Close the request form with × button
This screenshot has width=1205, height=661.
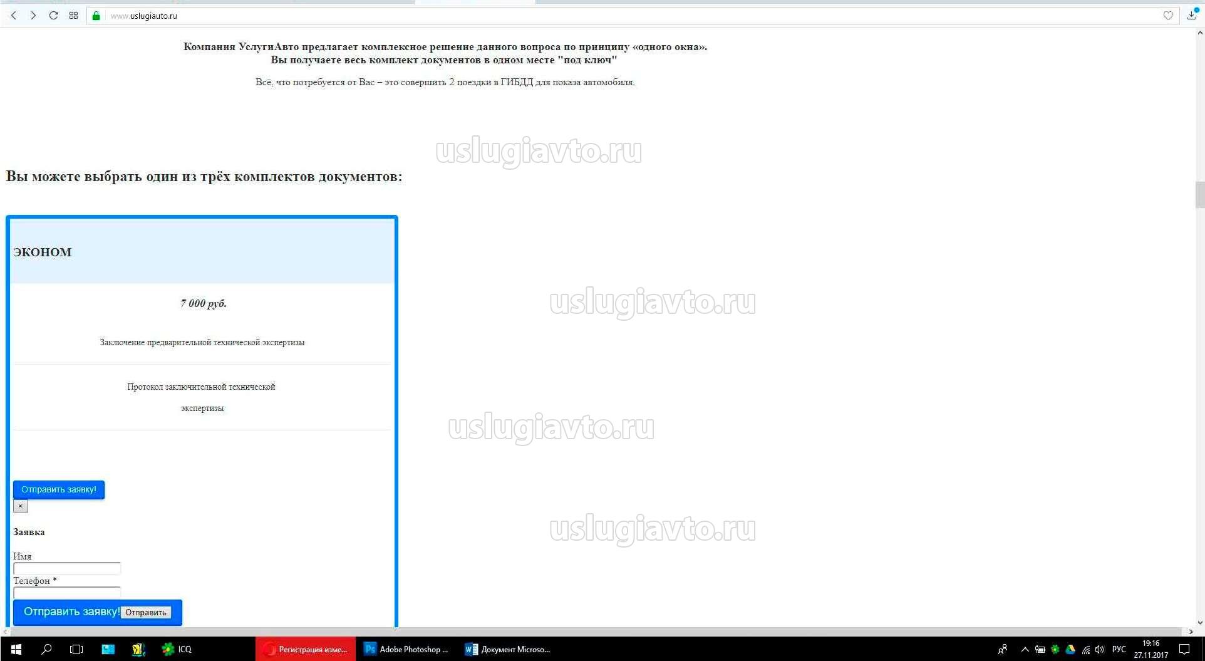(x=21, y=506)
